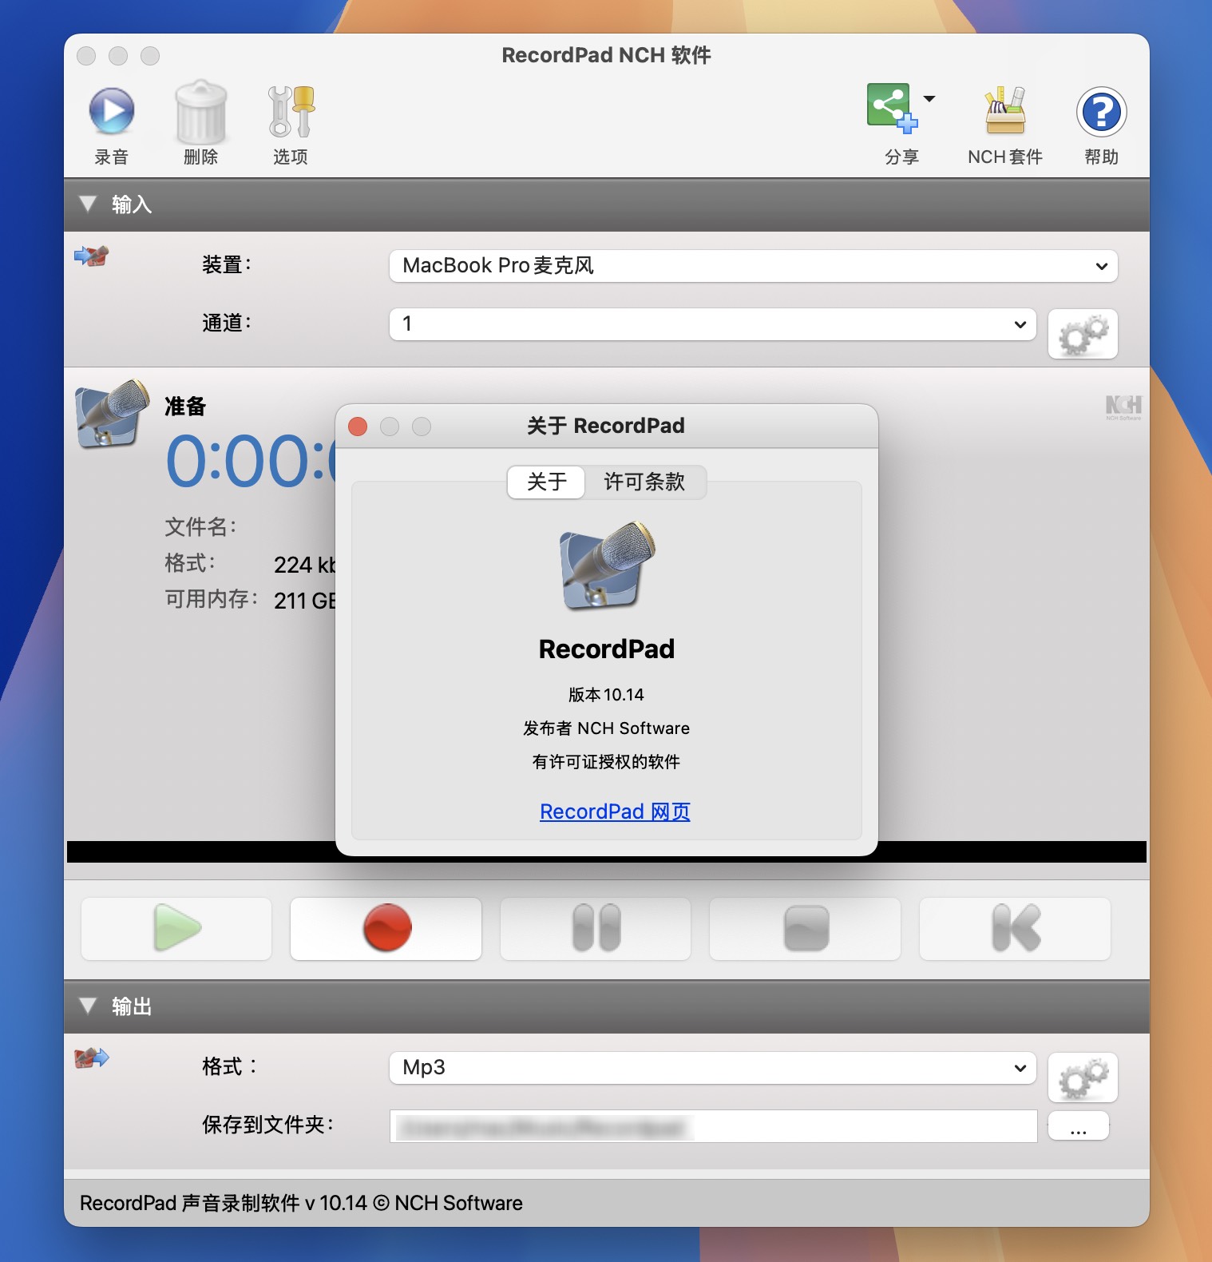Click the microphone icon beside 准备
This screenshot has height=1262, width=1212.
(x=113, y=414)
